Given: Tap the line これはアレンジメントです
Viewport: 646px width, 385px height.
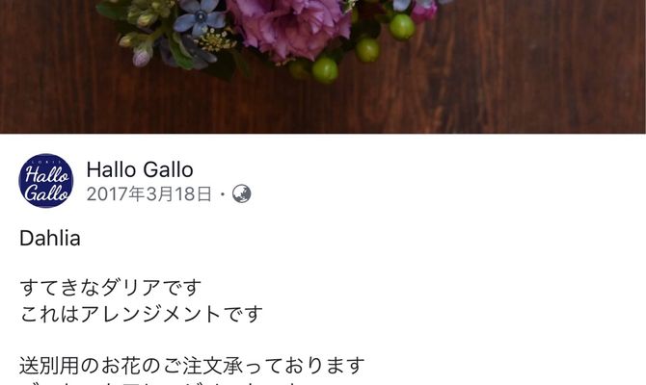Looking at the screenshot, I should (x=141, y=314).
